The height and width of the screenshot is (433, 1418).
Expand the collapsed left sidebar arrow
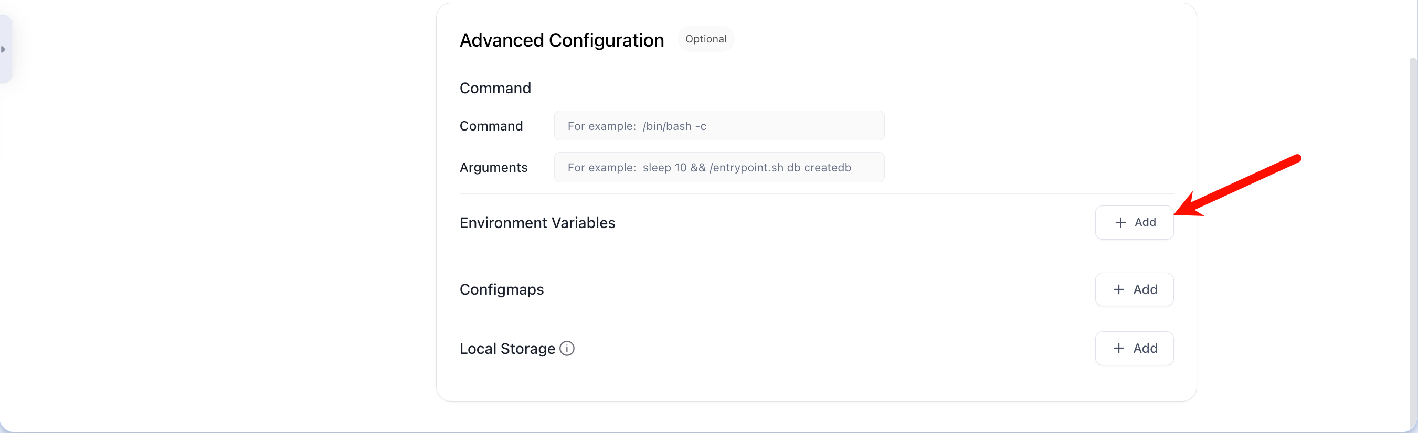[3, 49]
